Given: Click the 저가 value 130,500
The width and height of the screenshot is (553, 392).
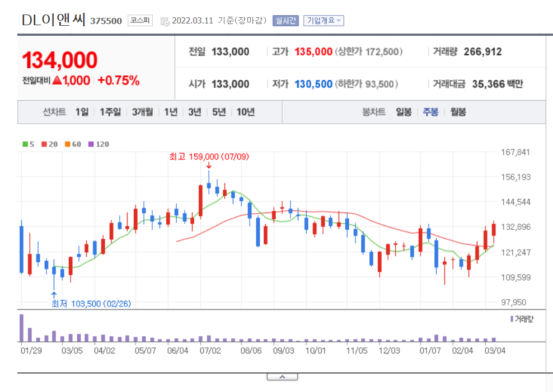Looking at the screenshot, I should click(x=313, y=84).
